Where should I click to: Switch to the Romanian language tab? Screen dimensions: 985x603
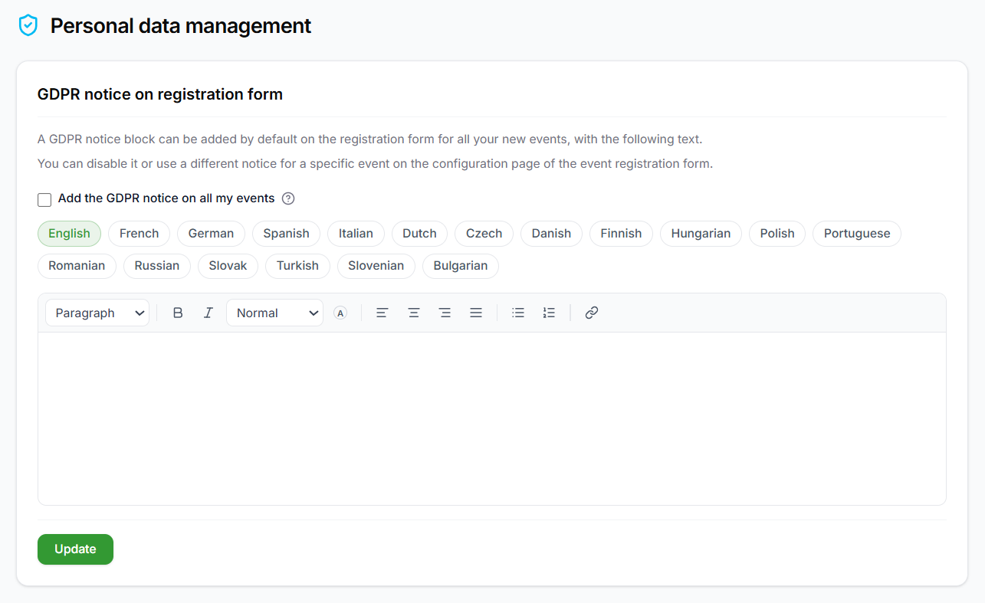(x=77, y=266)
